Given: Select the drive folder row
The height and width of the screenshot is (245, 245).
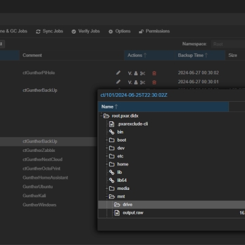Looking at the screenshot, I should (x=171, y=205).
